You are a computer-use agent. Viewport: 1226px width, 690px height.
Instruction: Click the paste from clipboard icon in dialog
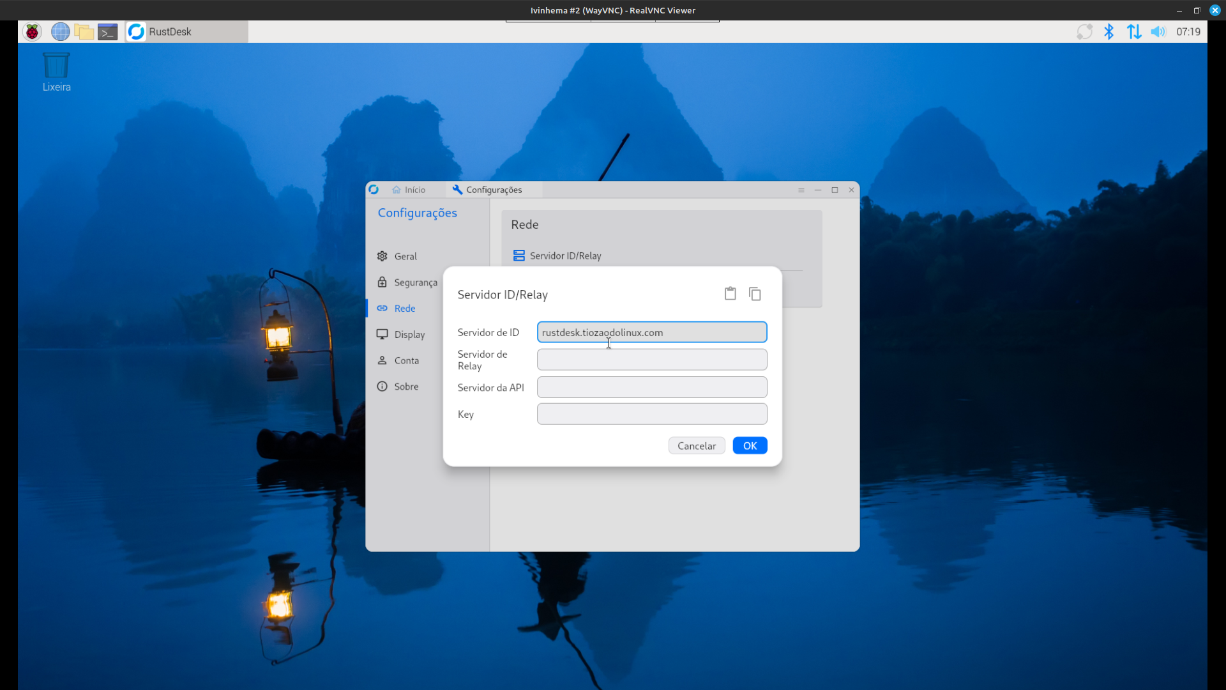[730, 294]
